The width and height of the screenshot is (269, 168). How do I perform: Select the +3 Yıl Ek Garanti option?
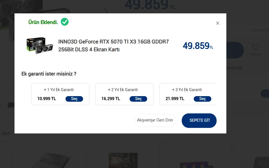(202, 99)
